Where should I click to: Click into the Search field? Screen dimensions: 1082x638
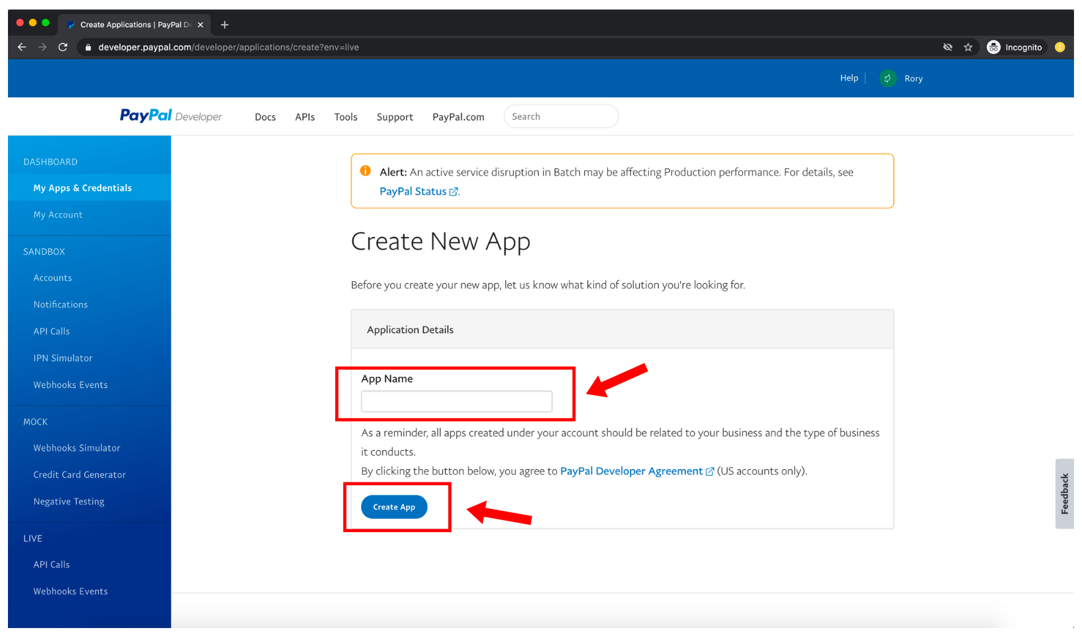pos(561,116)
